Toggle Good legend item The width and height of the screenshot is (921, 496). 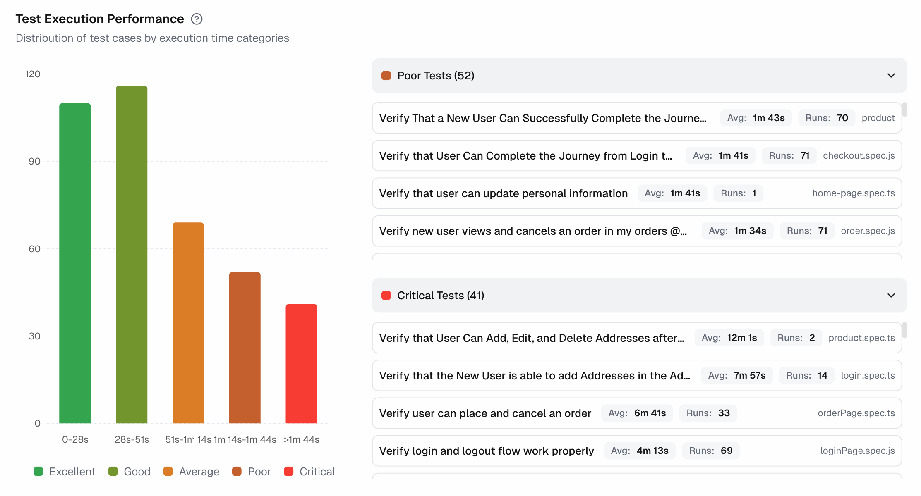(x=129, y=472)
